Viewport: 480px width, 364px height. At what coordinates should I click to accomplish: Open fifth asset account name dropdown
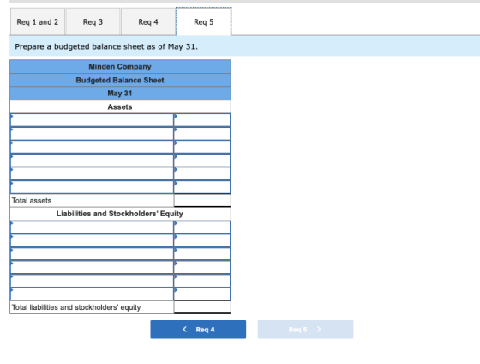(92, 173)
